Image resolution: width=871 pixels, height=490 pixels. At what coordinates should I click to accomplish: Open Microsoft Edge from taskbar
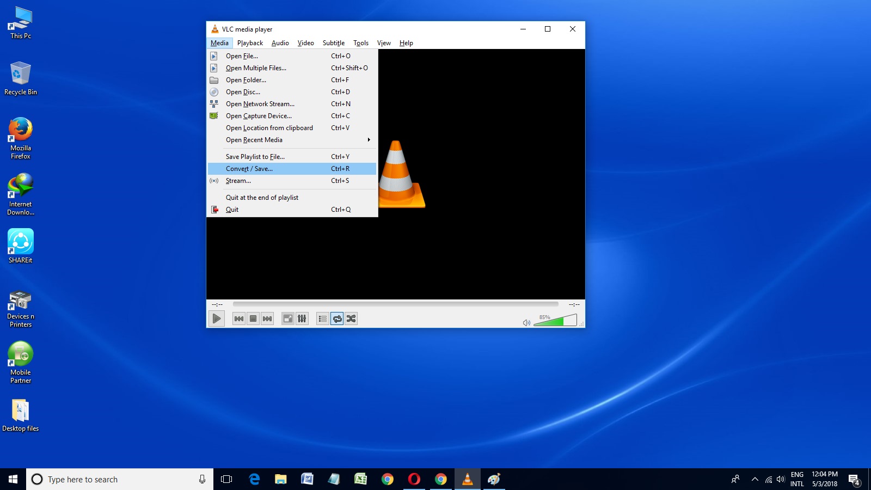(254, 479)
